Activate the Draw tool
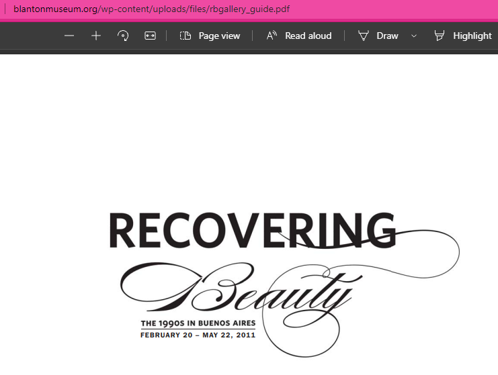The height and width of the screenshot is (375, 498). (x=378, y=36)
